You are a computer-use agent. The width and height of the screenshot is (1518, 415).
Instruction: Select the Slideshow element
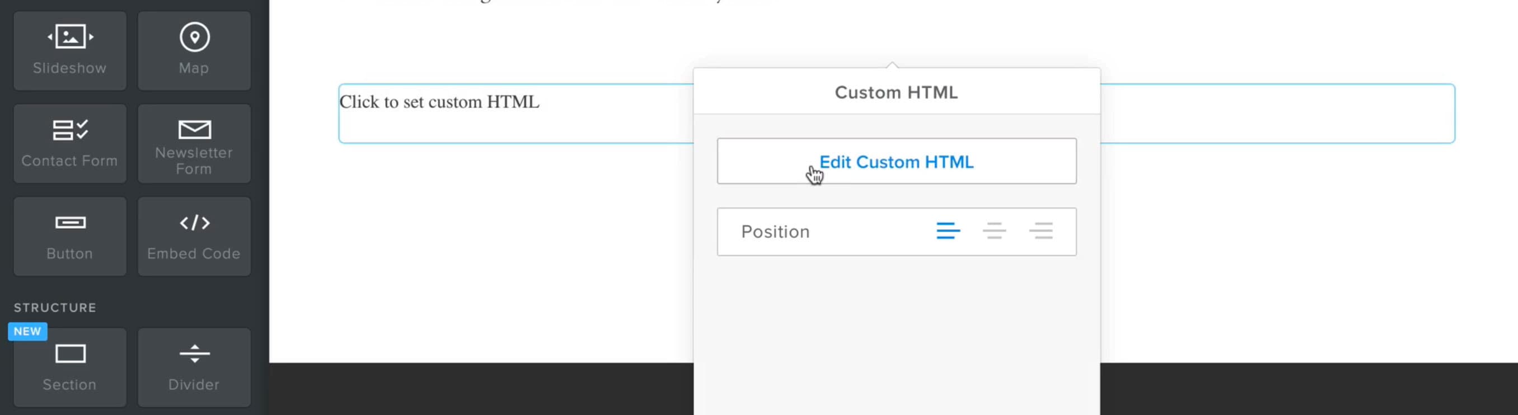(69, 51)
